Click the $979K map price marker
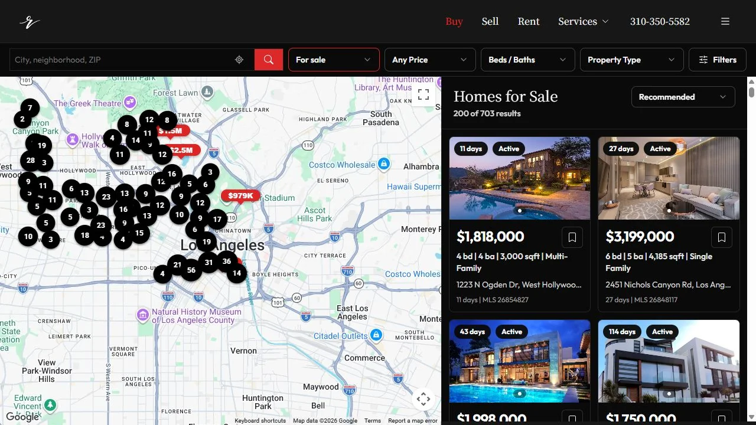Image resolution: width=756 pixels, height=425 pixels. [240, 196]
